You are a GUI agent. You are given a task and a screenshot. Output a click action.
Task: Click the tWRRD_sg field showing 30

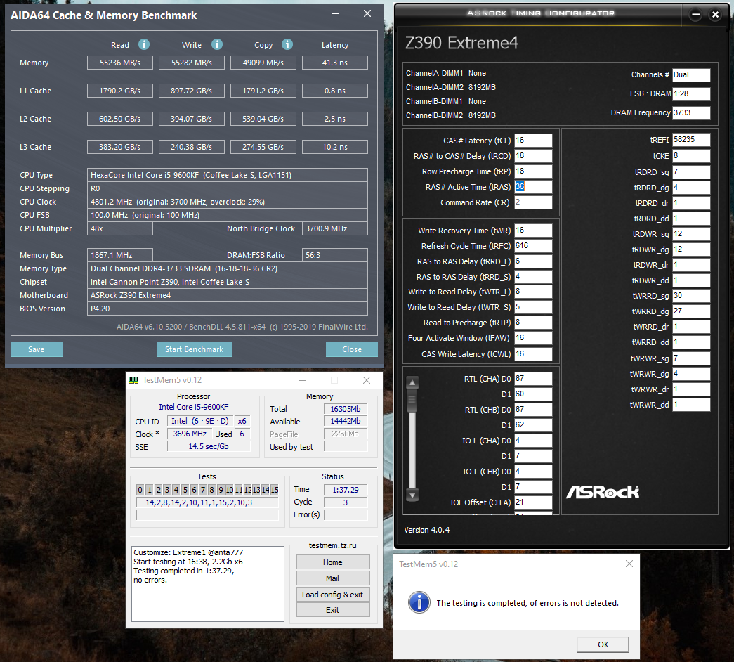(x=691, y=296)
